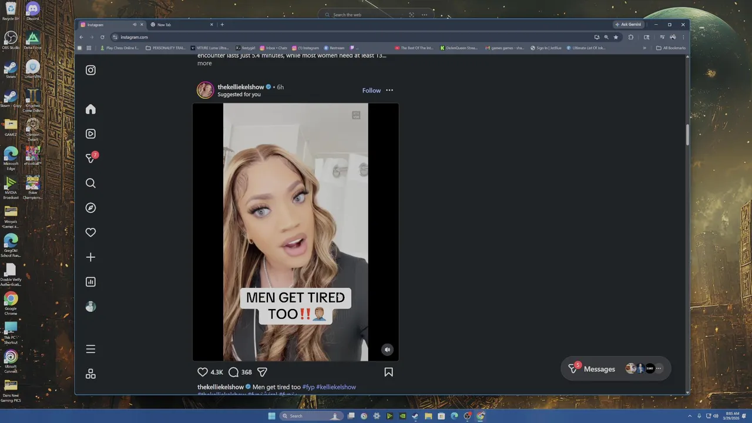This screenshot has height=423, width=752.
Task: Open the Meta apps grid icon
Action: coord(90,374)
